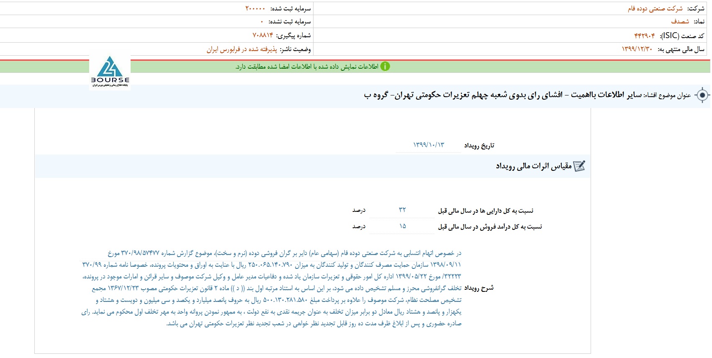
Task: Click the شرح رویداد label
Action: coord(479,288)
